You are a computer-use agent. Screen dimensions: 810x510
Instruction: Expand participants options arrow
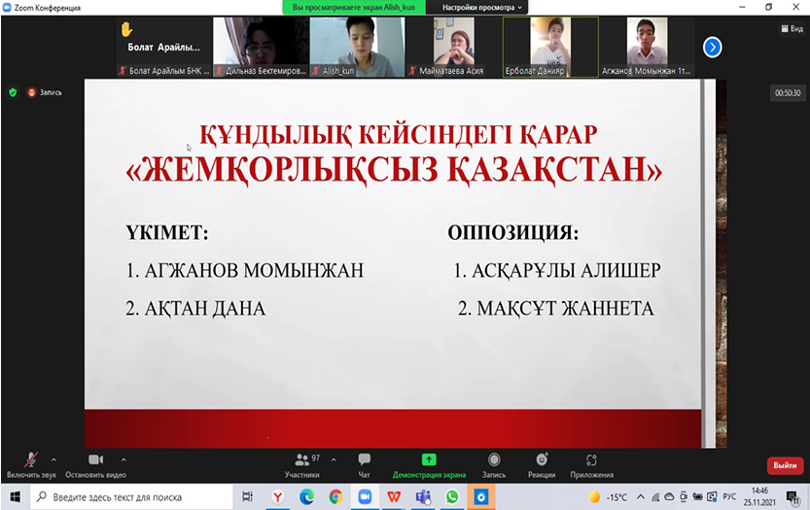pos(334,459)
